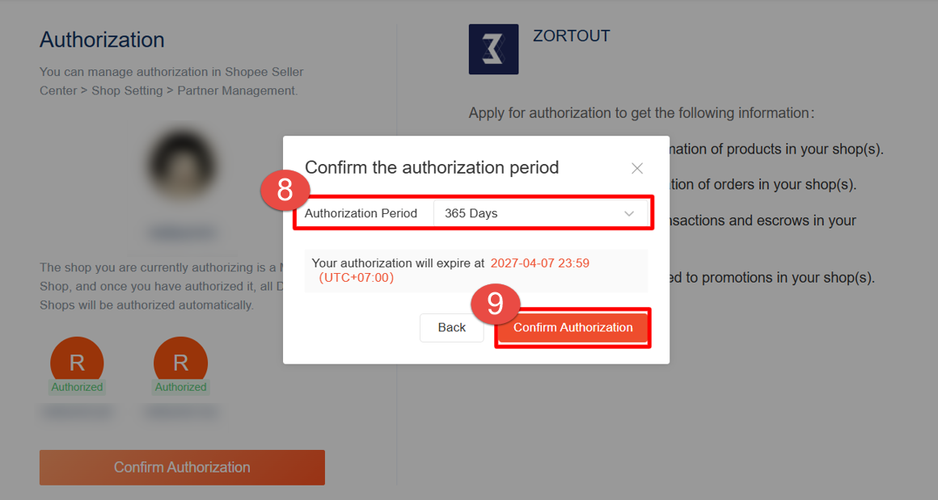Click the second Authorized status badge
938x500 pixels.
(180, 387)
